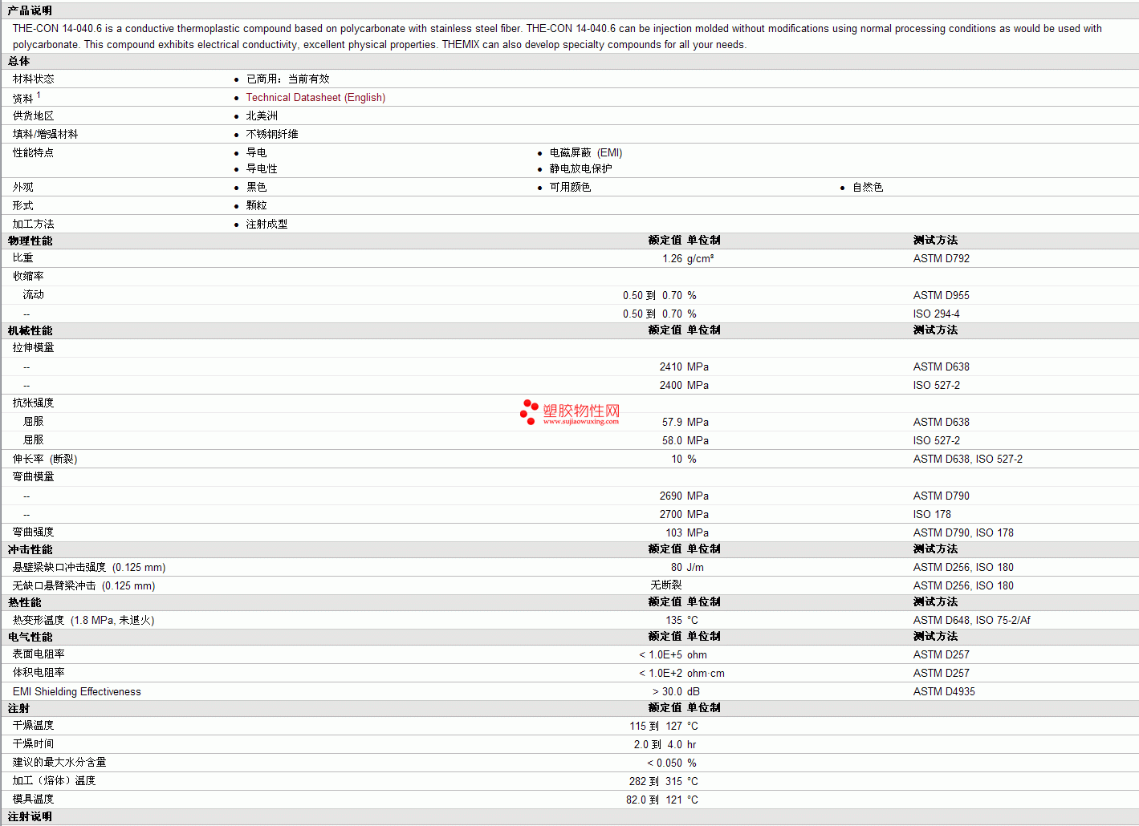
Task: Click the ASTM D792 test method
Action: click(942, 258)
